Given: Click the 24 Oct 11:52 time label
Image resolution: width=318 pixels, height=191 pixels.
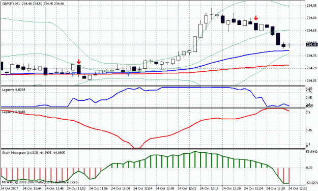Looking at the screenshot, I should click(76, 188).
